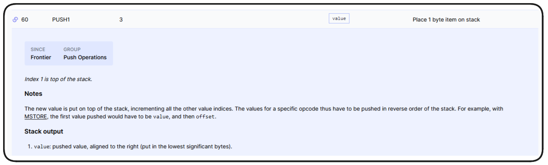Image resolution: width=548 pixels, height=165 pixels.
Task: Open the MSTORE opcode link
Action: pos(36,116)
